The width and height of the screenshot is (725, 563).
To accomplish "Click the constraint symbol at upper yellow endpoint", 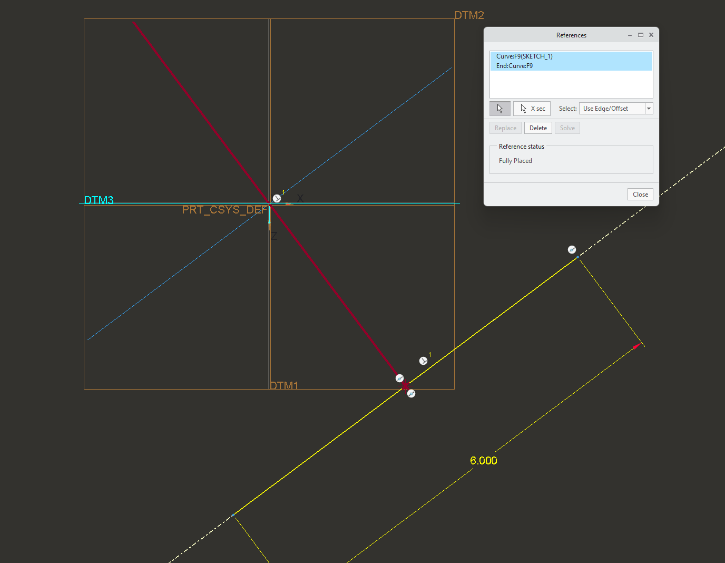I will [572, 249].
